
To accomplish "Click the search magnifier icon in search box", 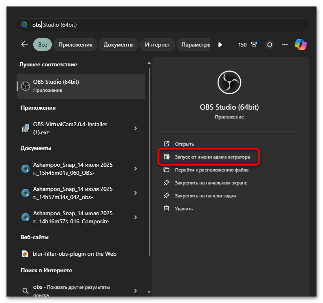I will coord(24,25).
